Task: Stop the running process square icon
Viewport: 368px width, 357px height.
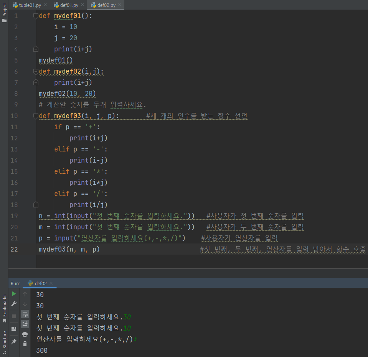Action: (14, 316)
